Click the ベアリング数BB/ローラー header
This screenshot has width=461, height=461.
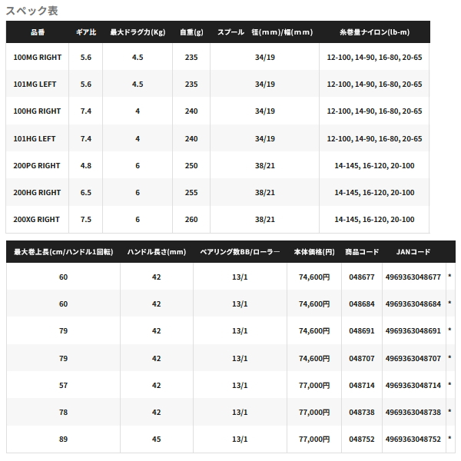(x=240, y=252)
